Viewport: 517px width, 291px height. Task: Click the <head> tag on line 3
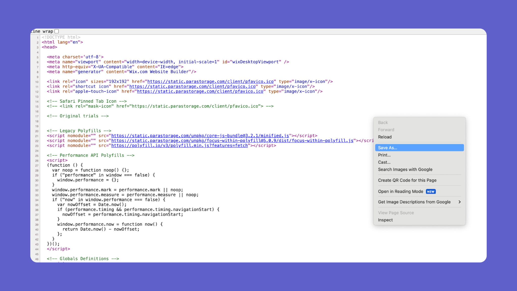click(x=49, y=47)
